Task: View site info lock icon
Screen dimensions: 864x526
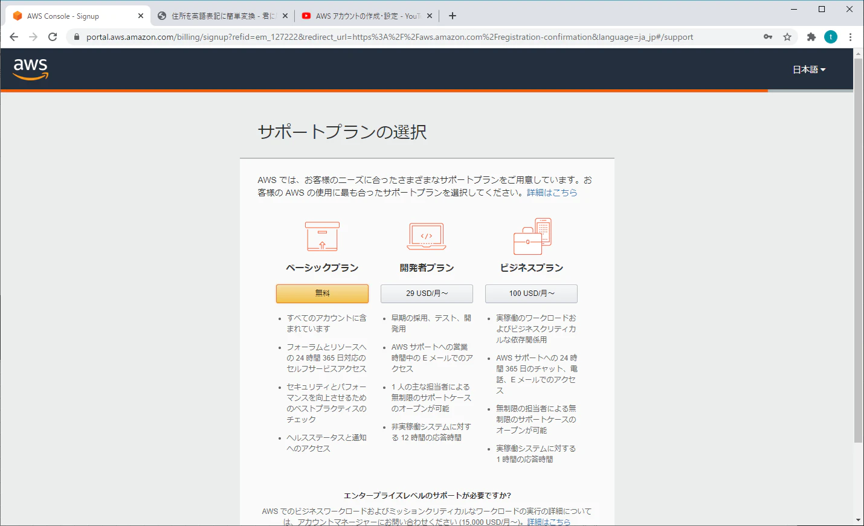Action: pyautogui.click(x=77, y=37)
